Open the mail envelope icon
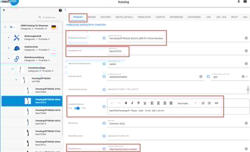Image resolution: width=250 pixels, height=152 pixels. point(245,1)
